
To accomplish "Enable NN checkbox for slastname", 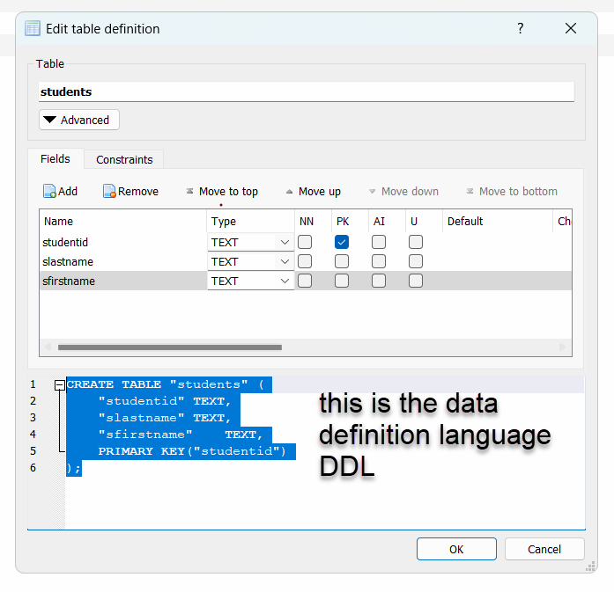I will pyautogui.click(x=305, y=261).
